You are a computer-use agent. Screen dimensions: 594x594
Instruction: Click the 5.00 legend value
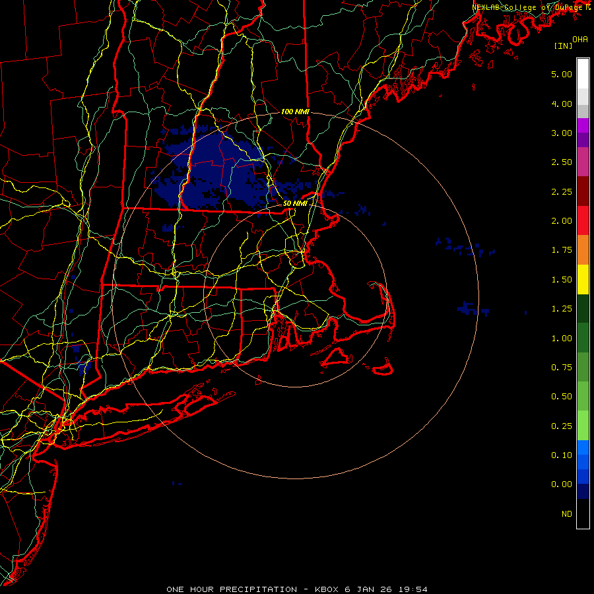pyautogui.click(x=562, y=74)
